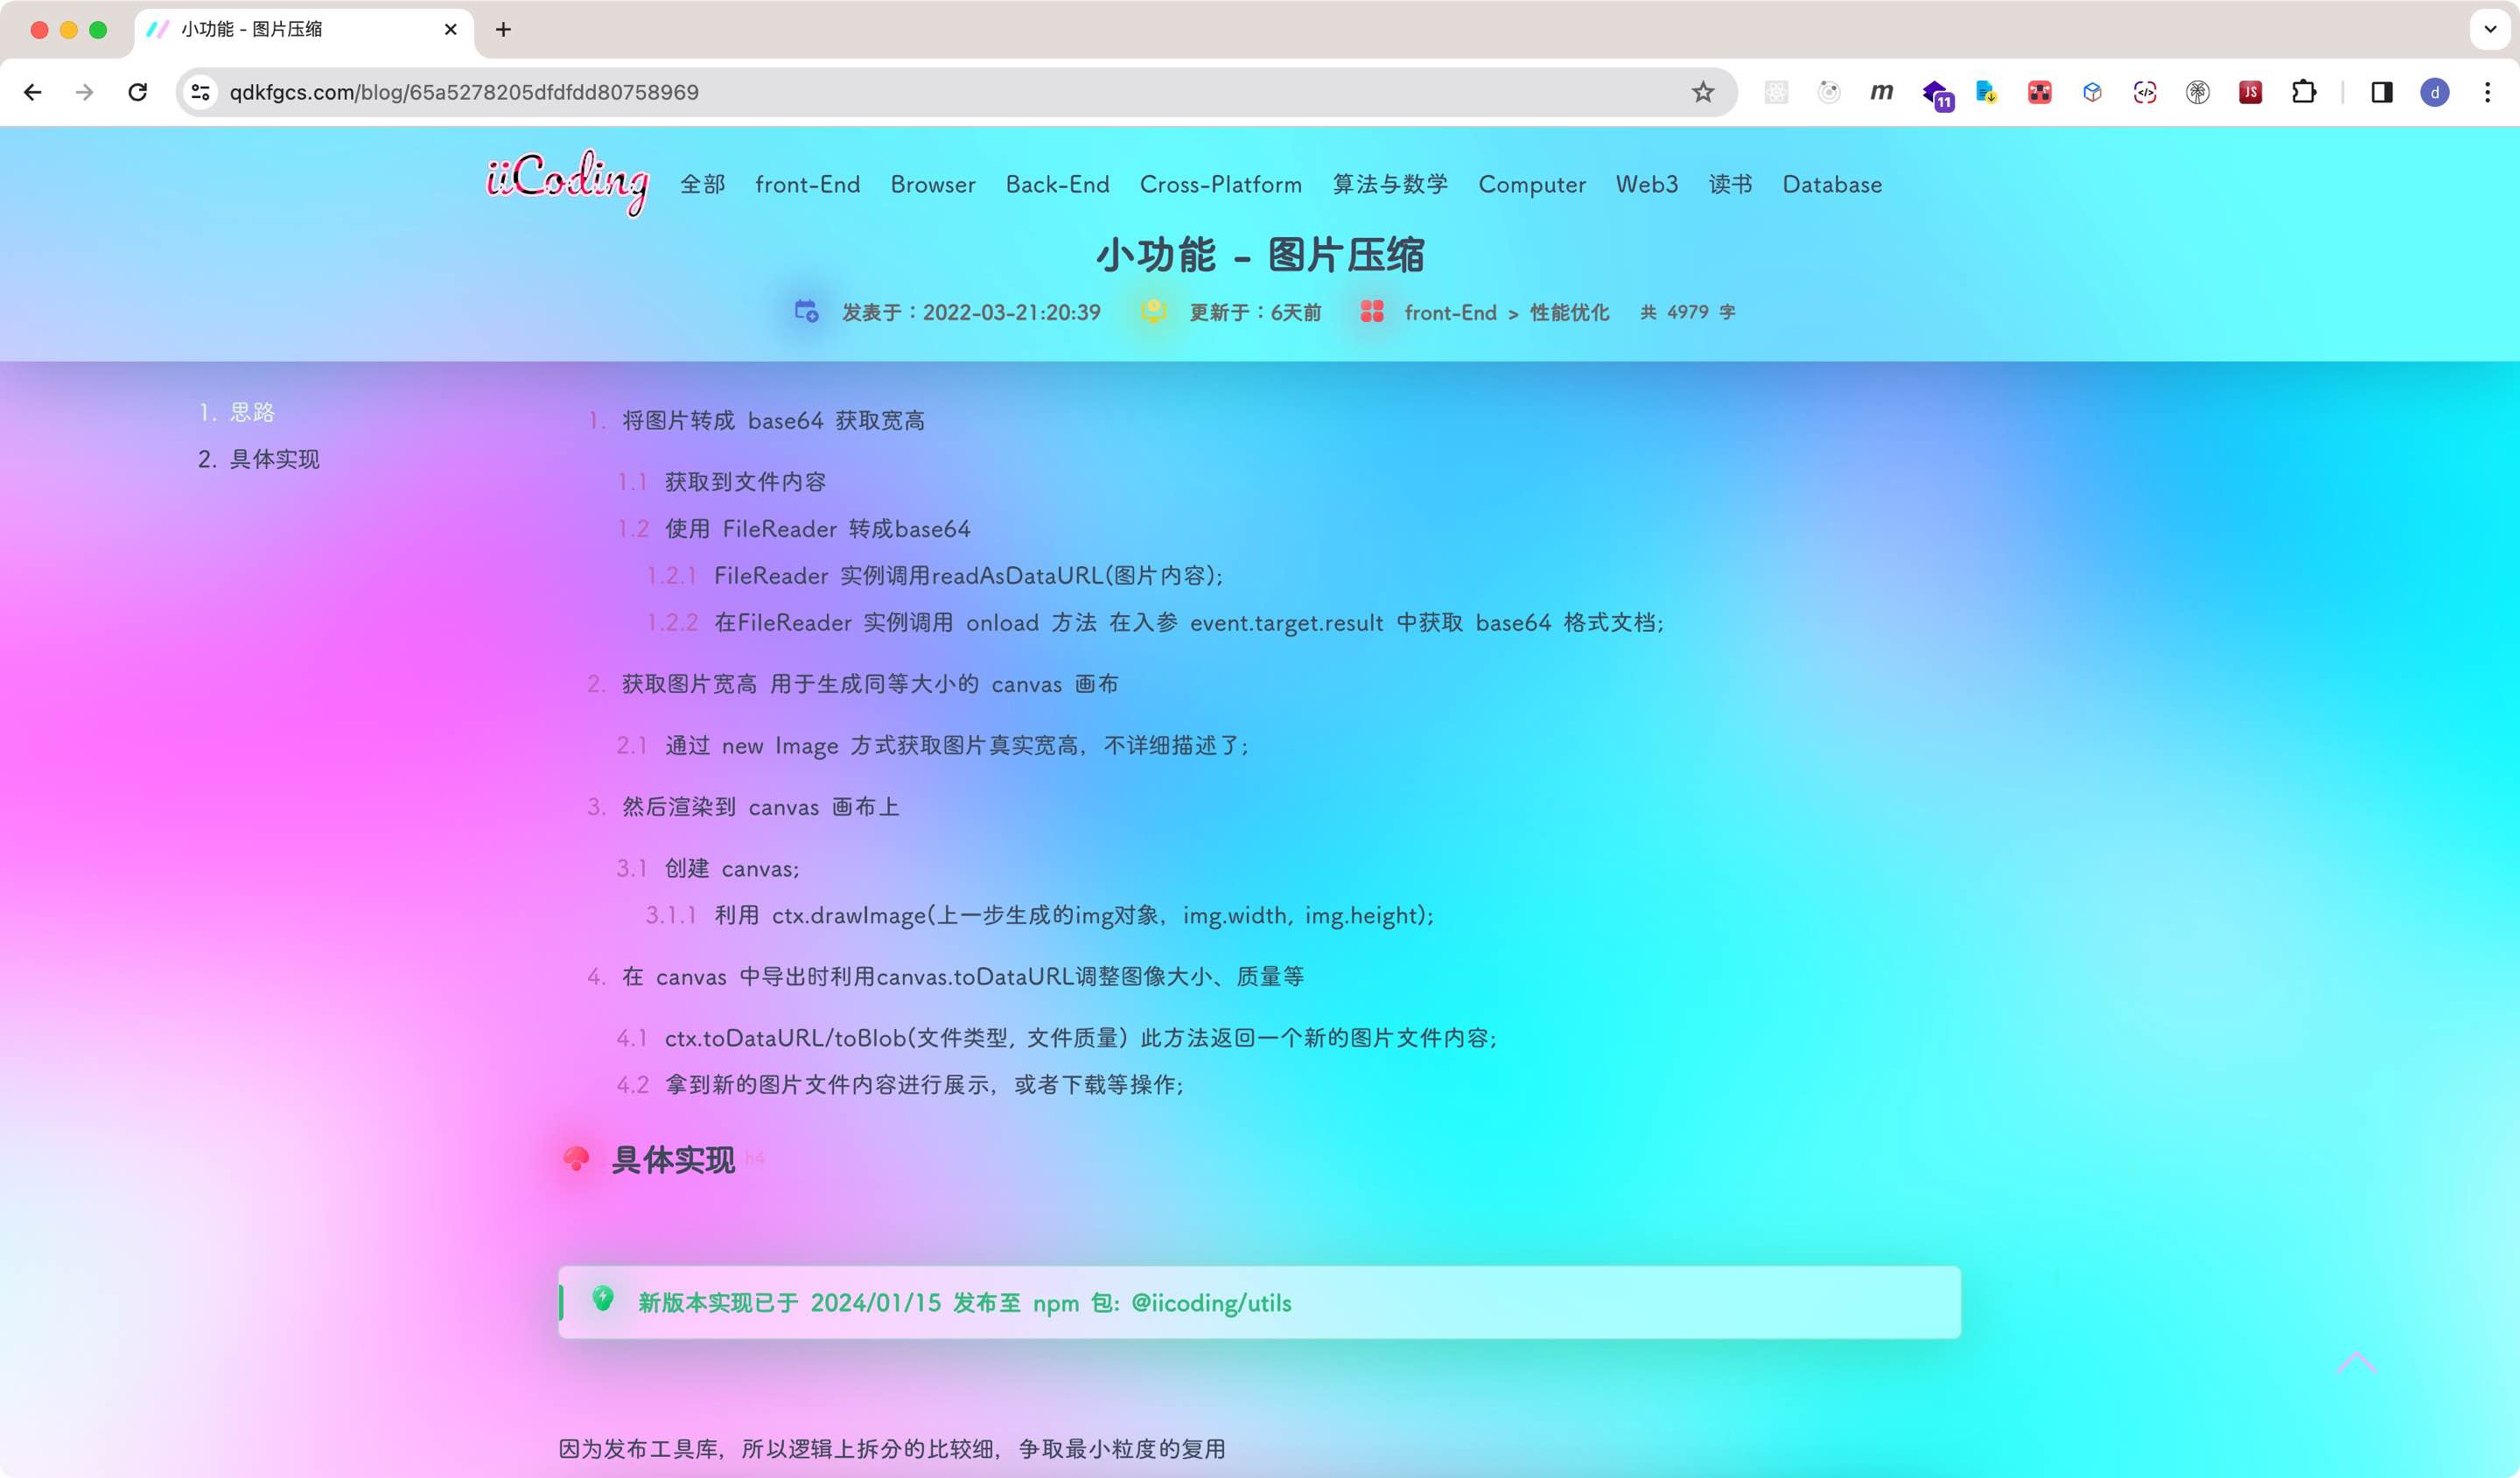Viewport: 2520px width, 1478px height.
Task: Click the 具体实现 section heading
Action: point(673,1160)
